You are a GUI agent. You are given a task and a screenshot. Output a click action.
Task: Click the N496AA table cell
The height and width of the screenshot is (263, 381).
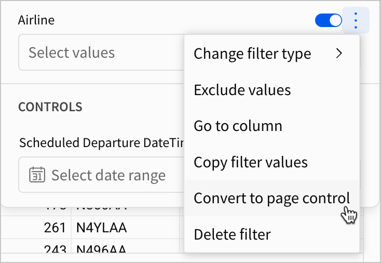point(102,249)
